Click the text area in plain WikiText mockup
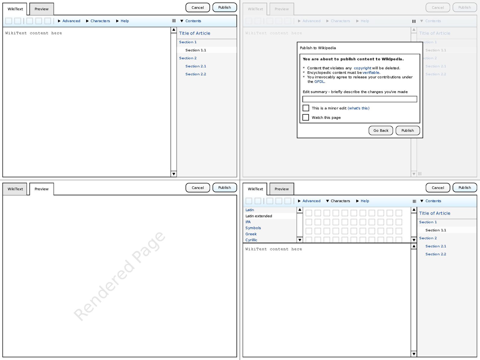This screenshot has width=480, height=360. point(87,102)
